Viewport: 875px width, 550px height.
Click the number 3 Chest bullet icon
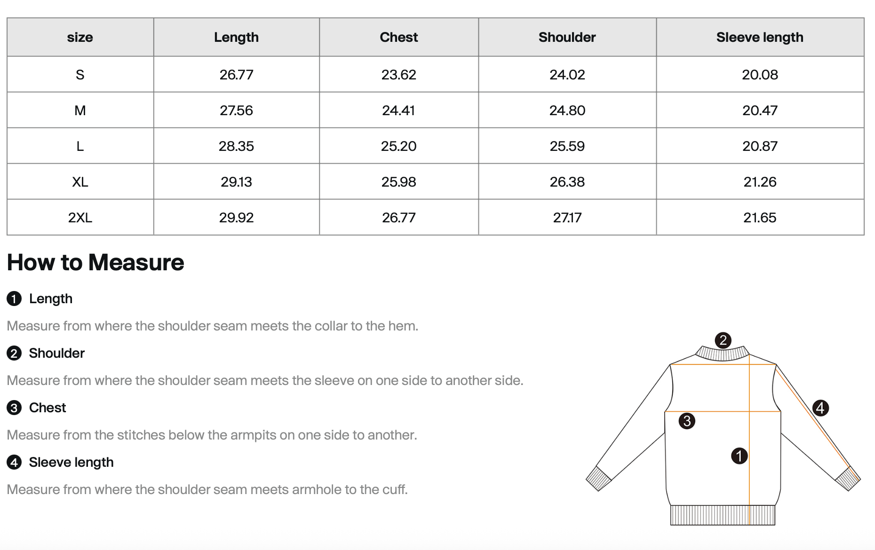14,408
